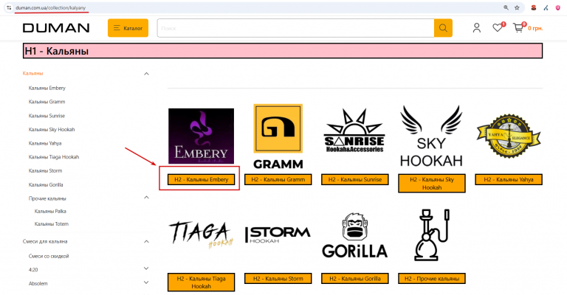Image resolution: width=567 pixels, height=295 pixels.
Task: Click the DUMAN logo
Action: [56, 28]
